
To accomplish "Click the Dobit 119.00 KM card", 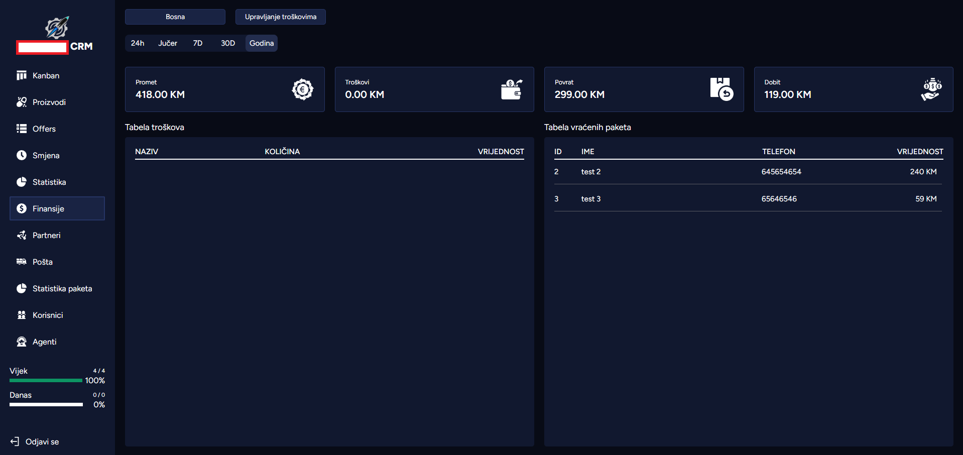I will point(854,89).
